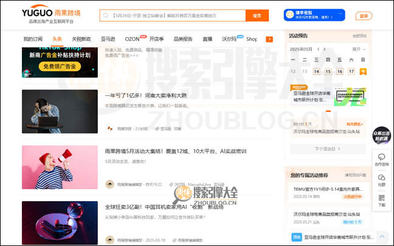Go to next month in calendar
The image size is (394, 246).
(x=325, y=49)
